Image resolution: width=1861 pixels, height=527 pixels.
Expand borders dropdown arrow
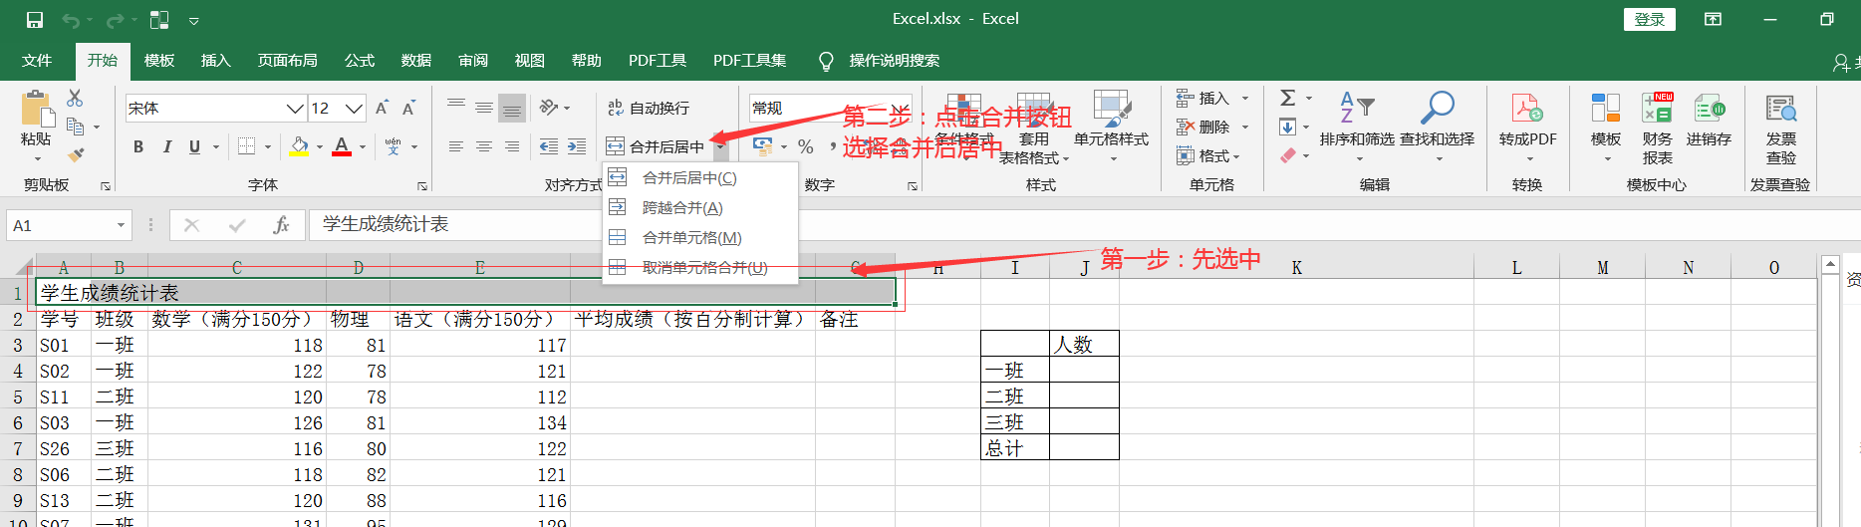(268, 146)
